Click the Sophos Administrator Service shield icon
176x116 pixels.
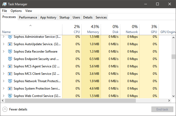click(10, 37)
